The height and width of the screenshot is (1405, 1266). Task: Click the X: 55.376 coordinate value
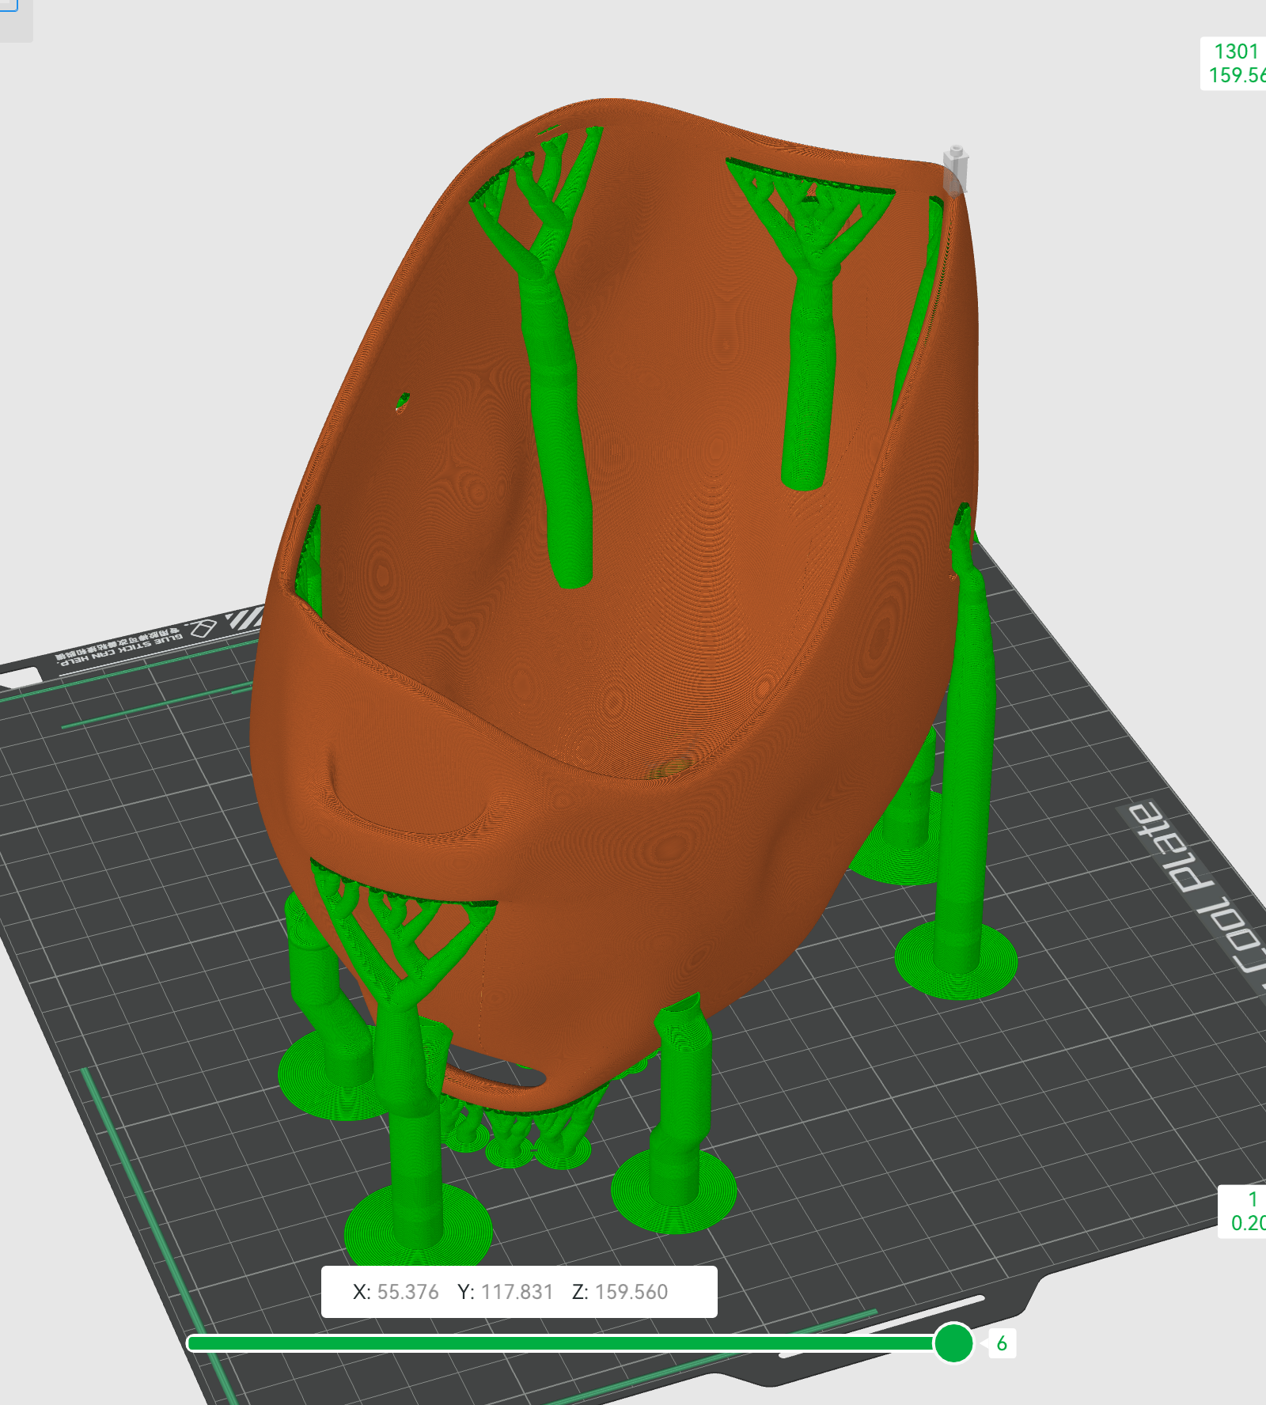395,1292
